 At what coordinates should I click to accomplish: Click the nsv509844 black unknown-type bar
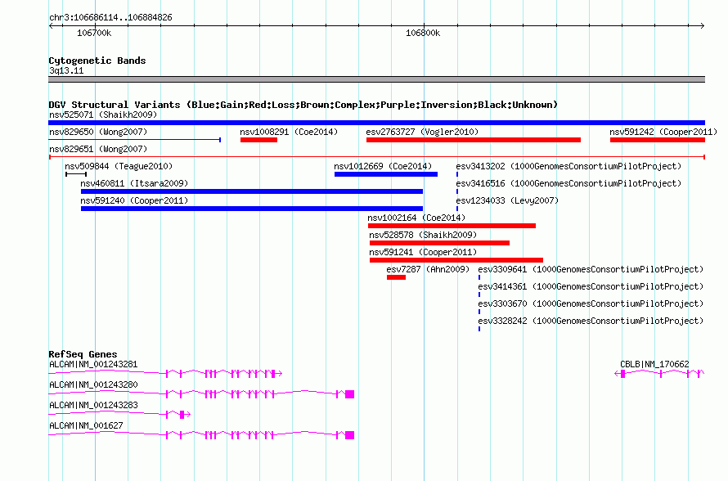coord(76,174)
